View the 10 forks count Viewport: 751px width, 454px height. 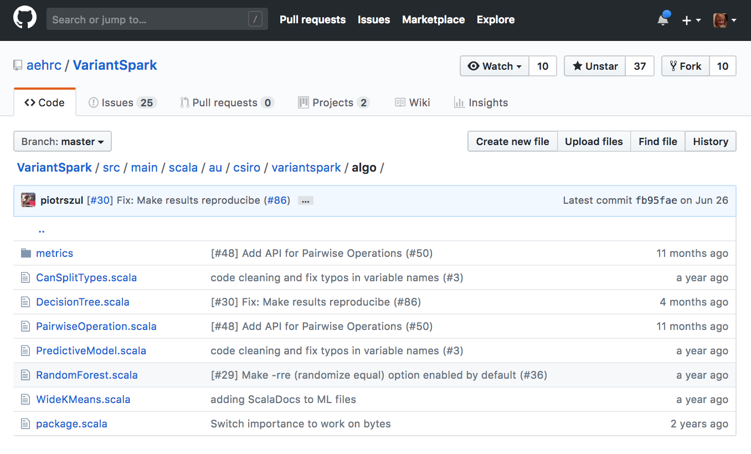723,66
